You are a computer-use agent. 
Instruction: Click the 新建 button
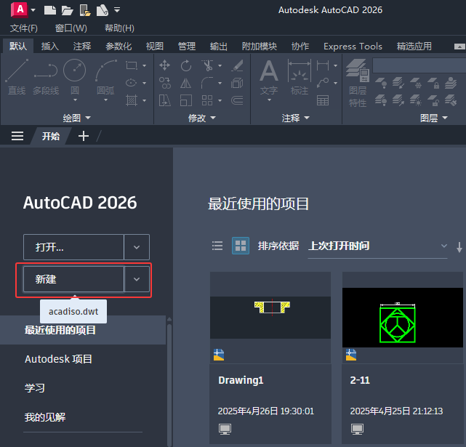73,279
